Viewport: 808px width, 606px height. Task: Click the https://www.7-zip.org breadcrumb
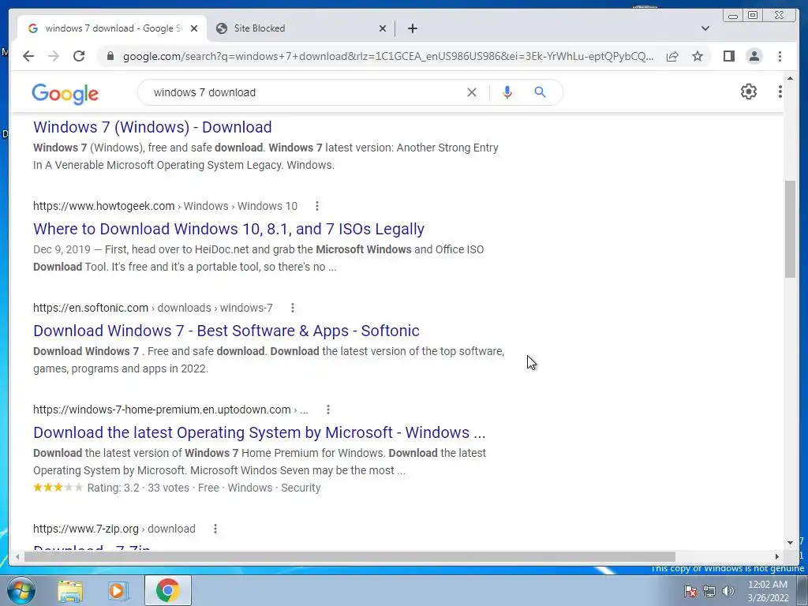tap(86, 529)
